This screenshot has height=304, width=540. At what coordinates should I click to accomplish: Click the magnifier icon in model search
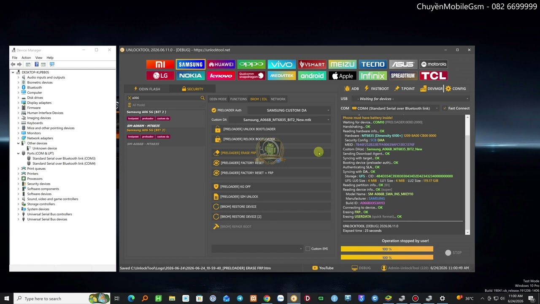(x=202, y=98)
